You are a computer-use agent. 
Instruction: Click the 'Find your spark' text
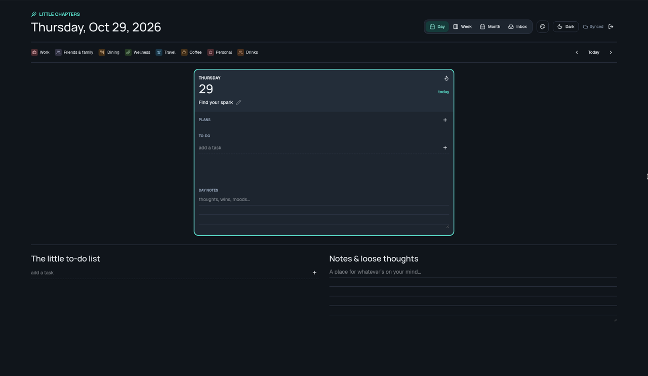216,102
